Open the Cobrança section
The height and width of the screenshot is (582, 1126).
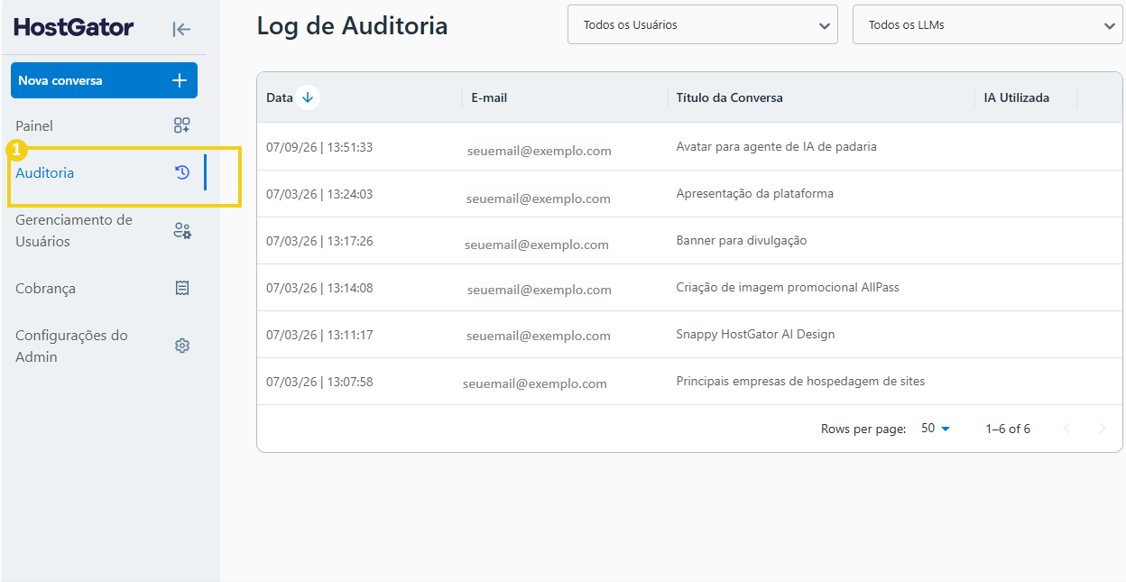coord(104,289)
